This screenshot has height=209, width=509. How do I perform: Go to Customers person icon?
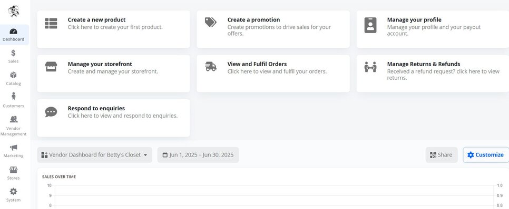click(13, 96)
